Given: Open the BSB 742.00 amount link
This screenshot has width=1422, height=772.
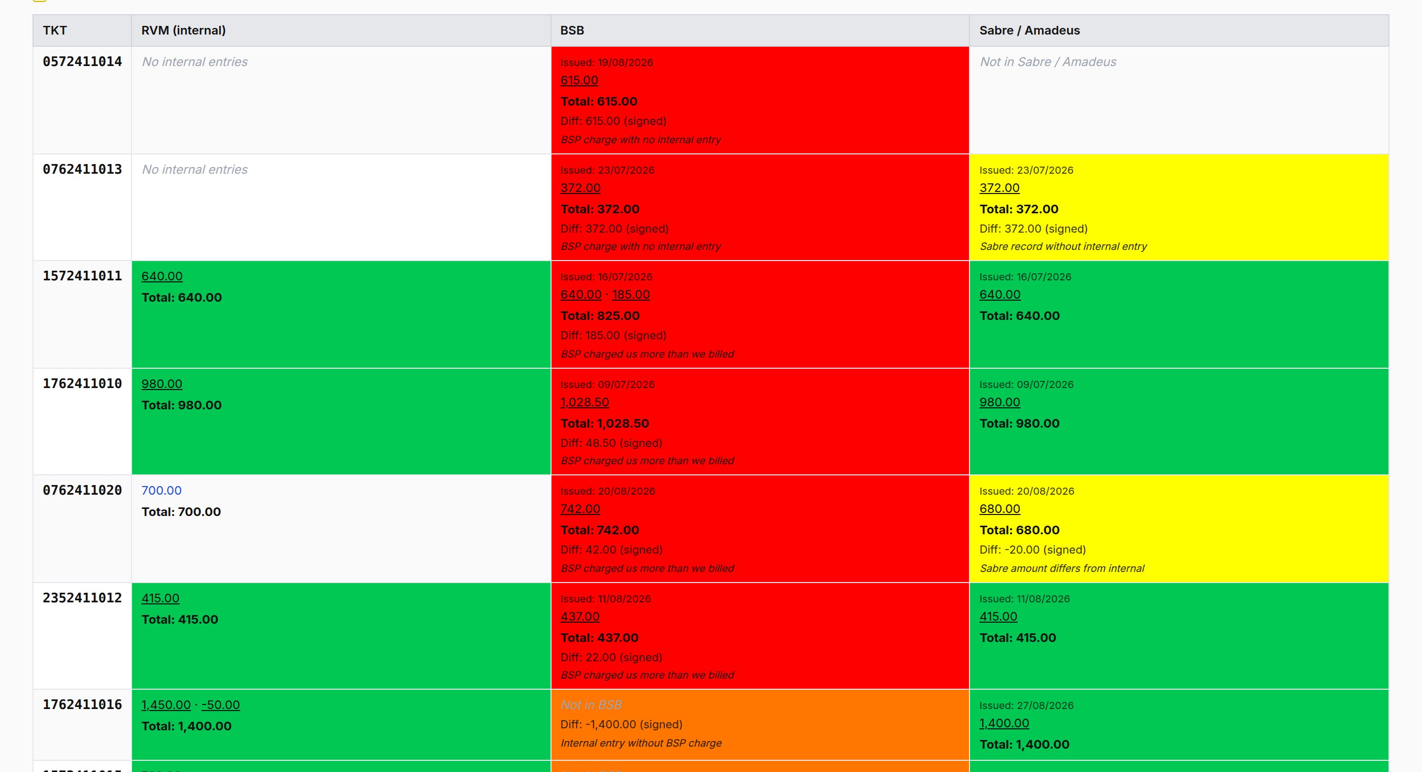Looking at the screenshot, I should 580,508.
